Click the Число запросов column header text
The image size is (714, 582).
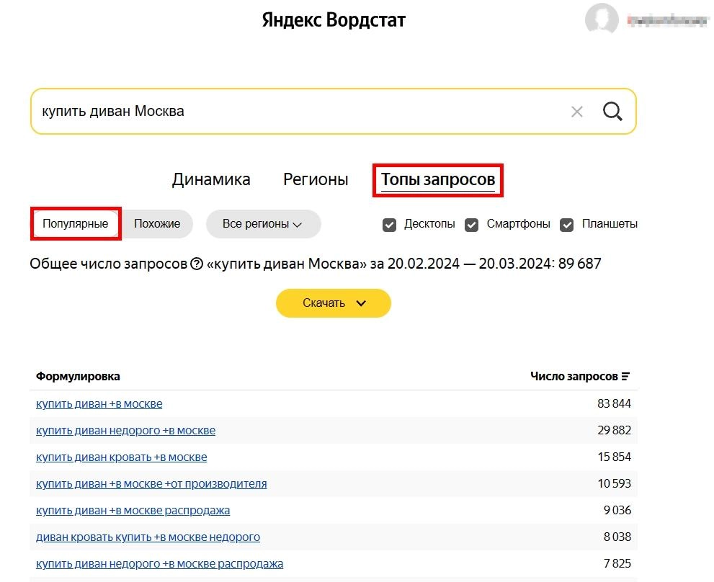click(574, 377)
